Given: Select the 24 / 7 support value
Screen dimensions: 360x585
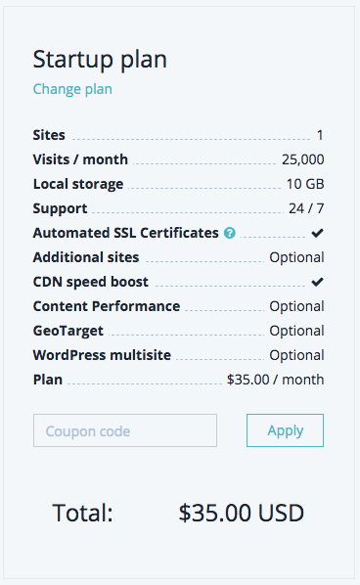Looking at the screenshot, I should click(306, 208).
